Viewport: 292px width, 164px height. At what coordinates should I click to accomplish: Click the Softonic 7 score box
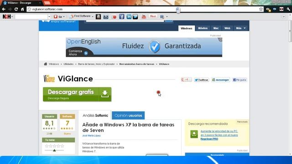pyautogui.click(x=68, y=123)
